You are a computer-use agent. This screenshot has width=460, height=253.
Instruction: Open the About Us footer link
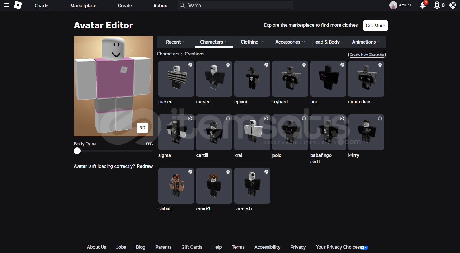click(96, 247)
